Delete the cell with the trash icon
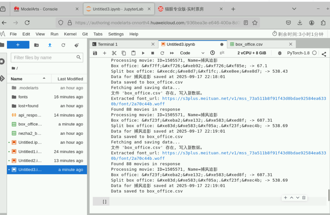330x215 pixels. coord(304,198)
